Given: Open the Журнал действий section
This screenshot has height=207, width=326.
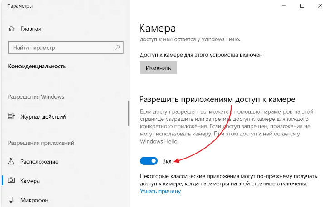Looking at the screenshot, I should click(43, 117).
